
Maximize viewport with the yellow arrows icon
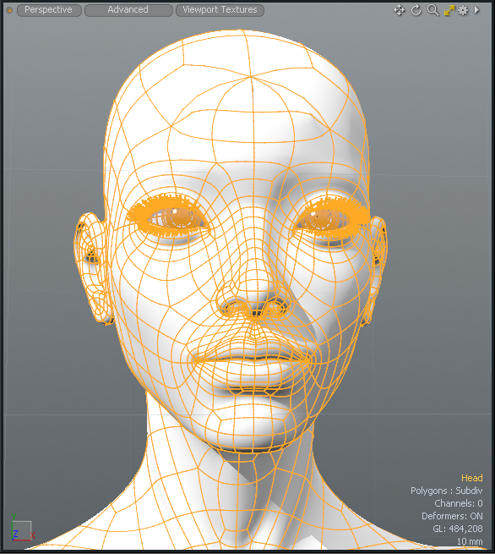coord(449,10)
